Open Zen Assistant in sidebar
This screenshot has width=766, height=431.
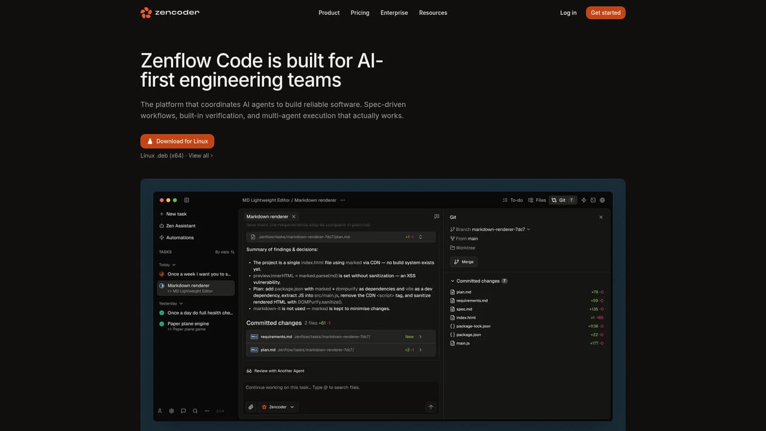coord(177,226)
